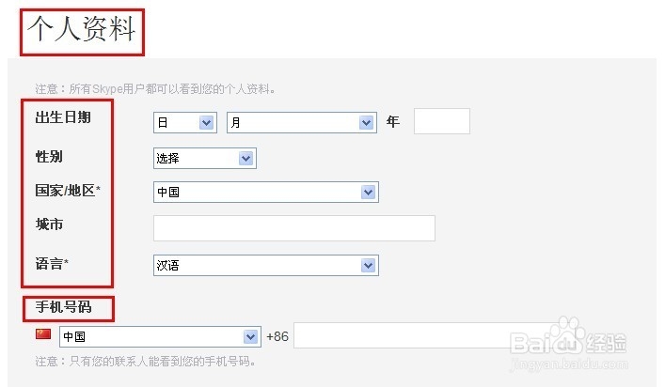Click the 手机号码 section label

67,306
